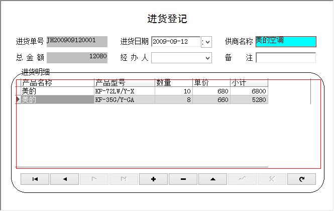334x211 pixels.
Task: Open the 经办人 combo box
Action: point(181,58)
